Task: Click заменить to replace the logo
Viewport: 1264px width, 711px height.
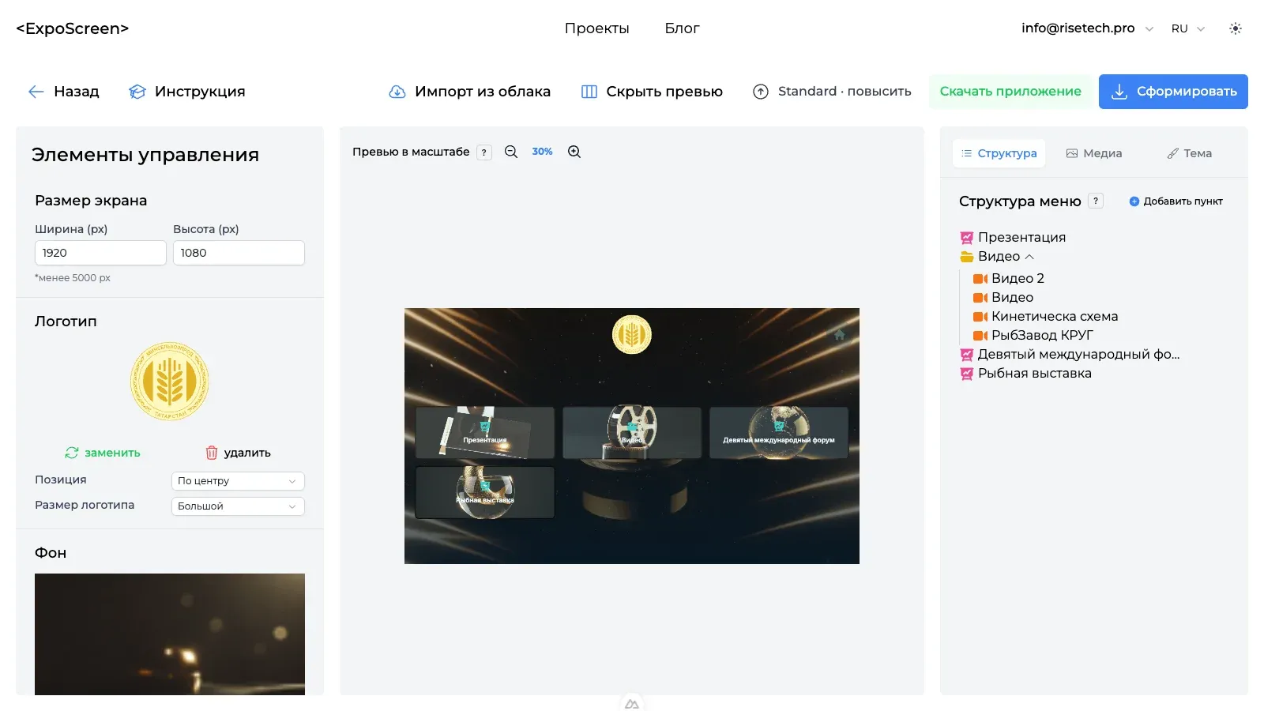Action: (103, 453)
